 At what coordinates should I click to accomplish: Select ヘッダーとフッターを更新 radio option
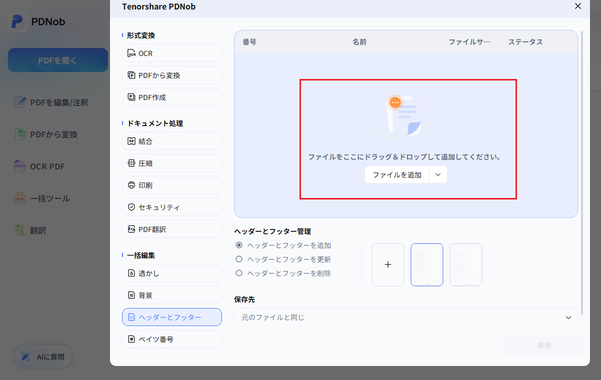point(239,259)
